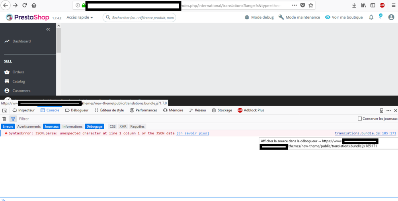Screen dimensions: 398x201
Task: Show site information icon in address bar
Action: 78,5
